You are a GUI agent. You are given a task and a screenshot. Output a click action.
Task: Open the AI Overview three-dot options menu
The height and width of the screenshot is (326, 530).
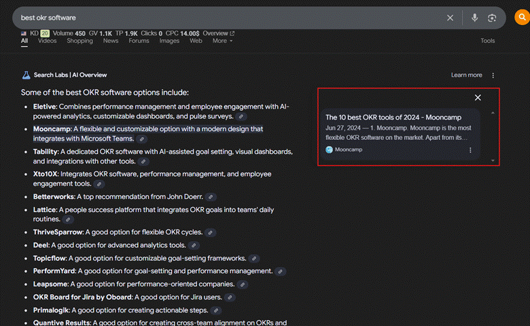(x=493, y=75)
